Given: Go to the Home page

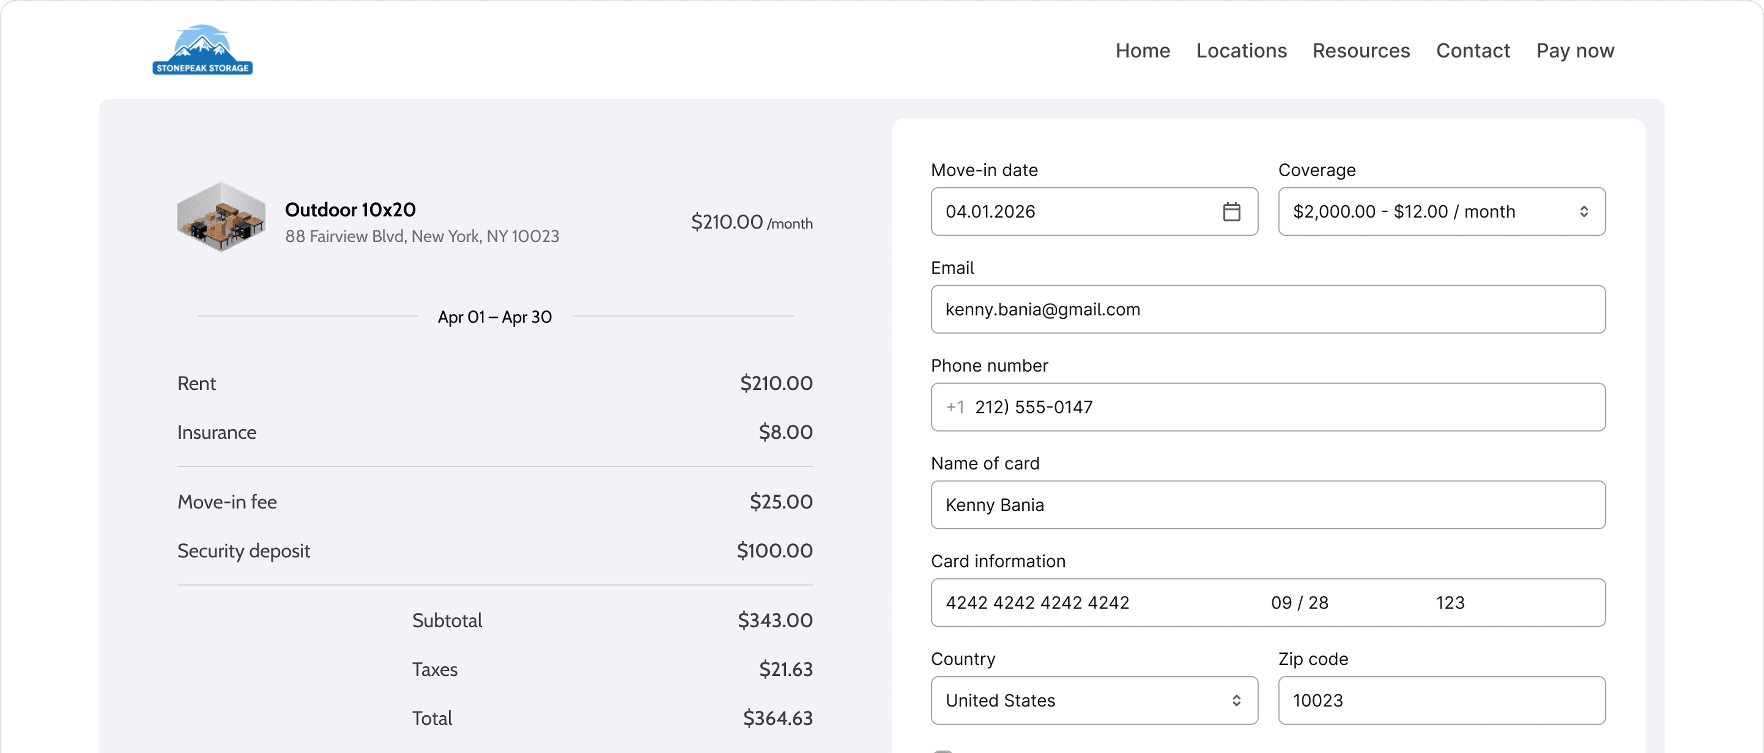Looking at the screenshot, I should tap(1142, 51).
